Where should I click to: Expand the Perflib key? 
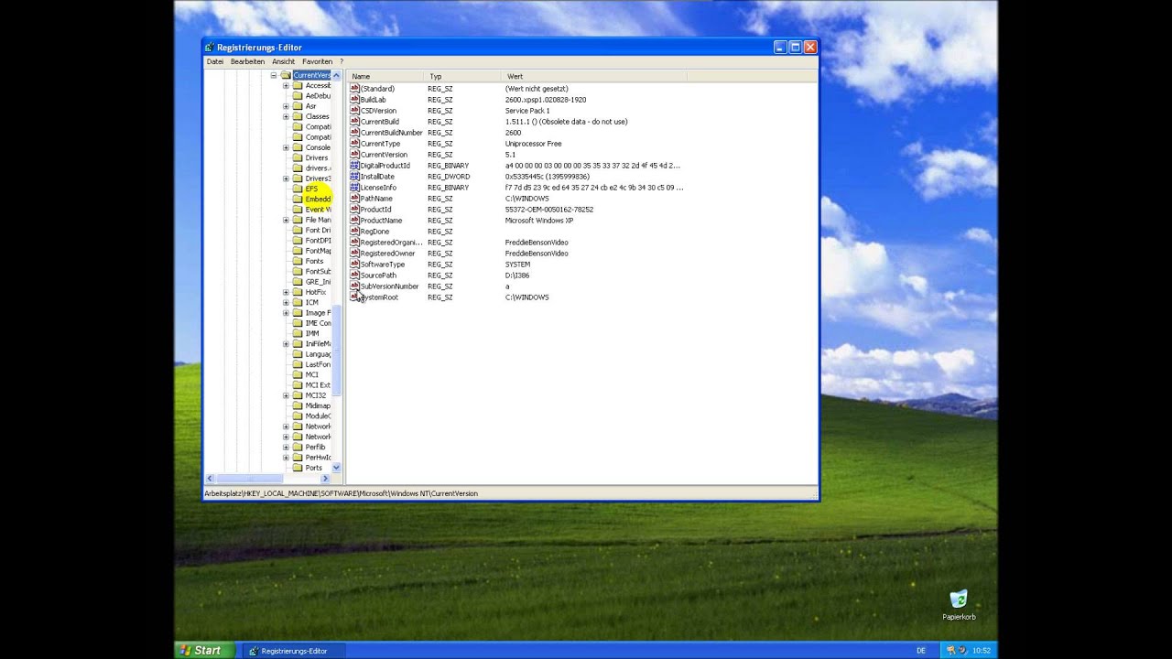(286, 447)
